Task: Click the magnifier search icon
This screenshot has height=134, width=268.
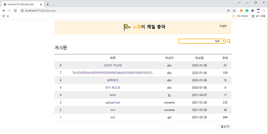Action: point(229,41)
